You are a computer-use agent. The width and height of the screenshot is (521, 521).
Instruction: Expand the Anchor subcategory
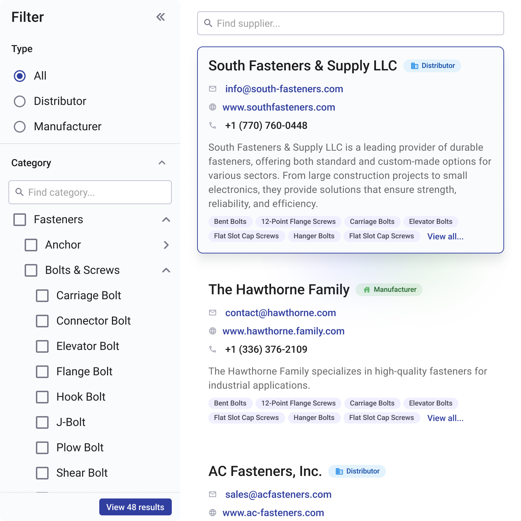click(x=166, y=245)
